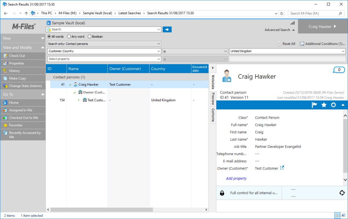The width and height of the screenshot is (348, 219).
Task: Open the Check Out command
Action: (23, 56)
